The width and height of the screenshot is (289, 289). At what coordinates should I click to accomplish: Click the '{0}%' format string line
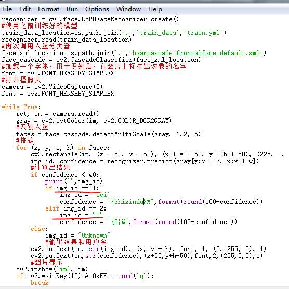tap(148, 222)
